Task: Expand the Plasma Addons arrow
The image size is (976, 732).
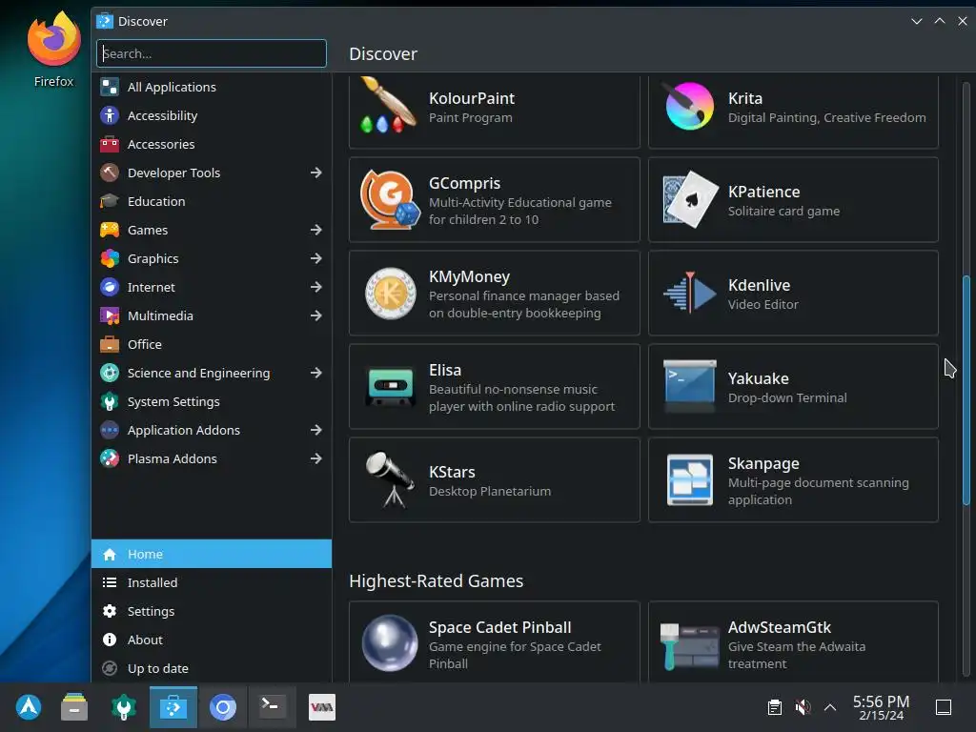Action: (x=316, y=458)
